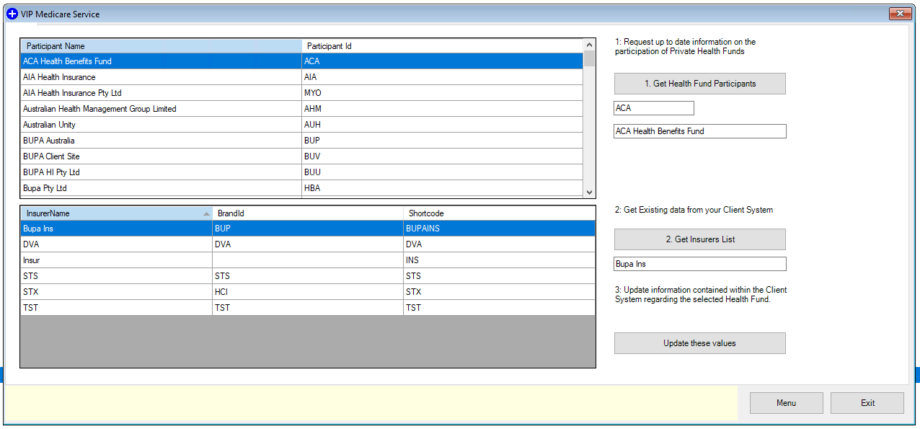Click the MYO Participant Id cell
Viewport: 920px width, 429px height.
(442, 93)
